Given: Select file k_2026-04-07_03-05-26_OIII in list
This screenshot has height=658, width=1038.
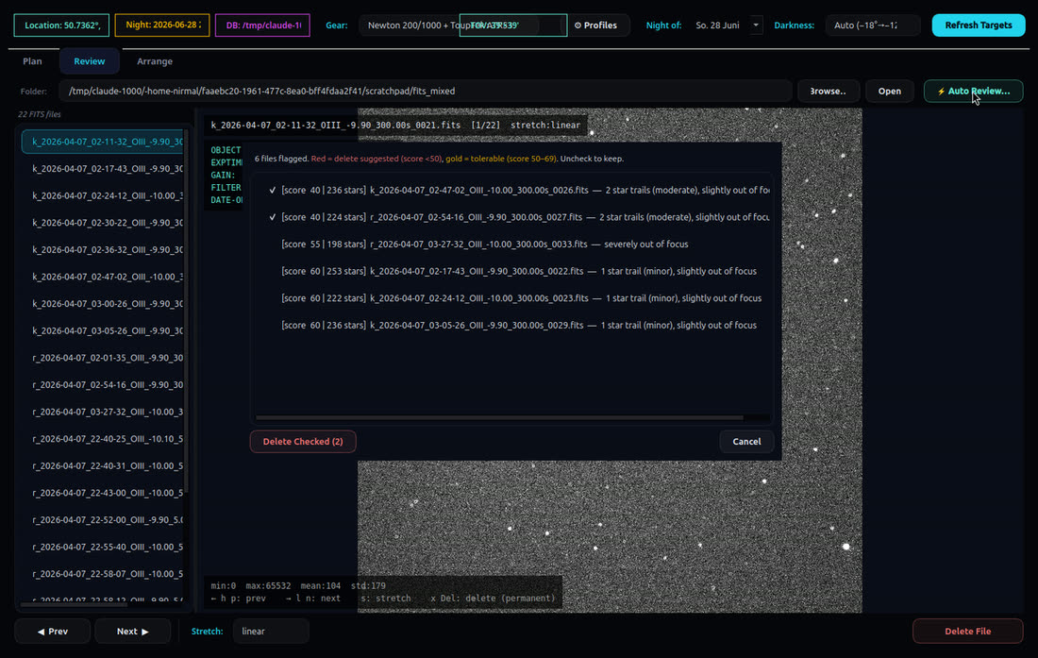Looking at the screenshot, I should coord(103,331).
